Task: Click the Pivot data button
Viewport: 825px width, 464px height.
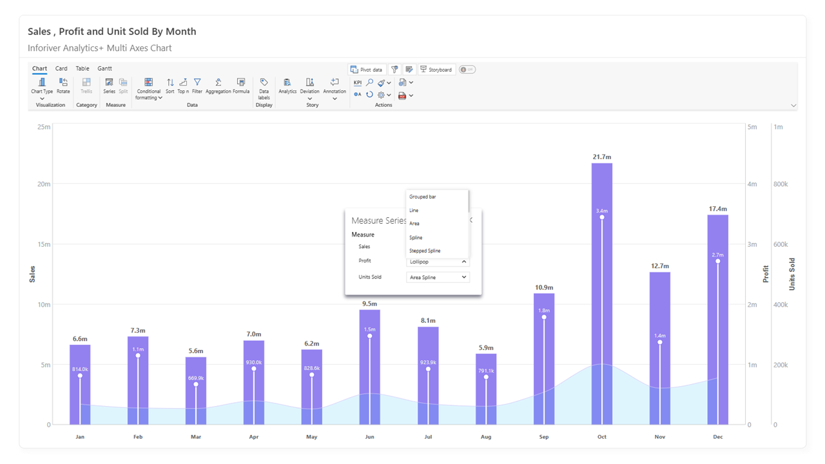Action: click(x=367, y=70)
